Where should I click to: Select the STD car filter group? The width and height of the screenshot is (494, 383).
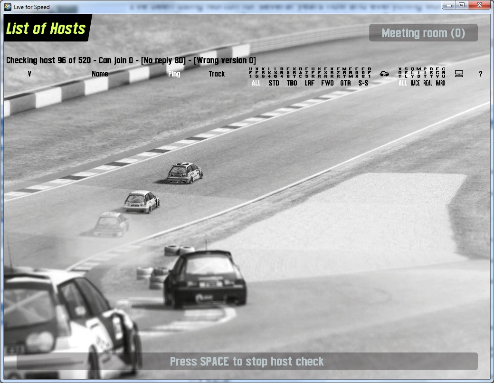pos(274,83)
